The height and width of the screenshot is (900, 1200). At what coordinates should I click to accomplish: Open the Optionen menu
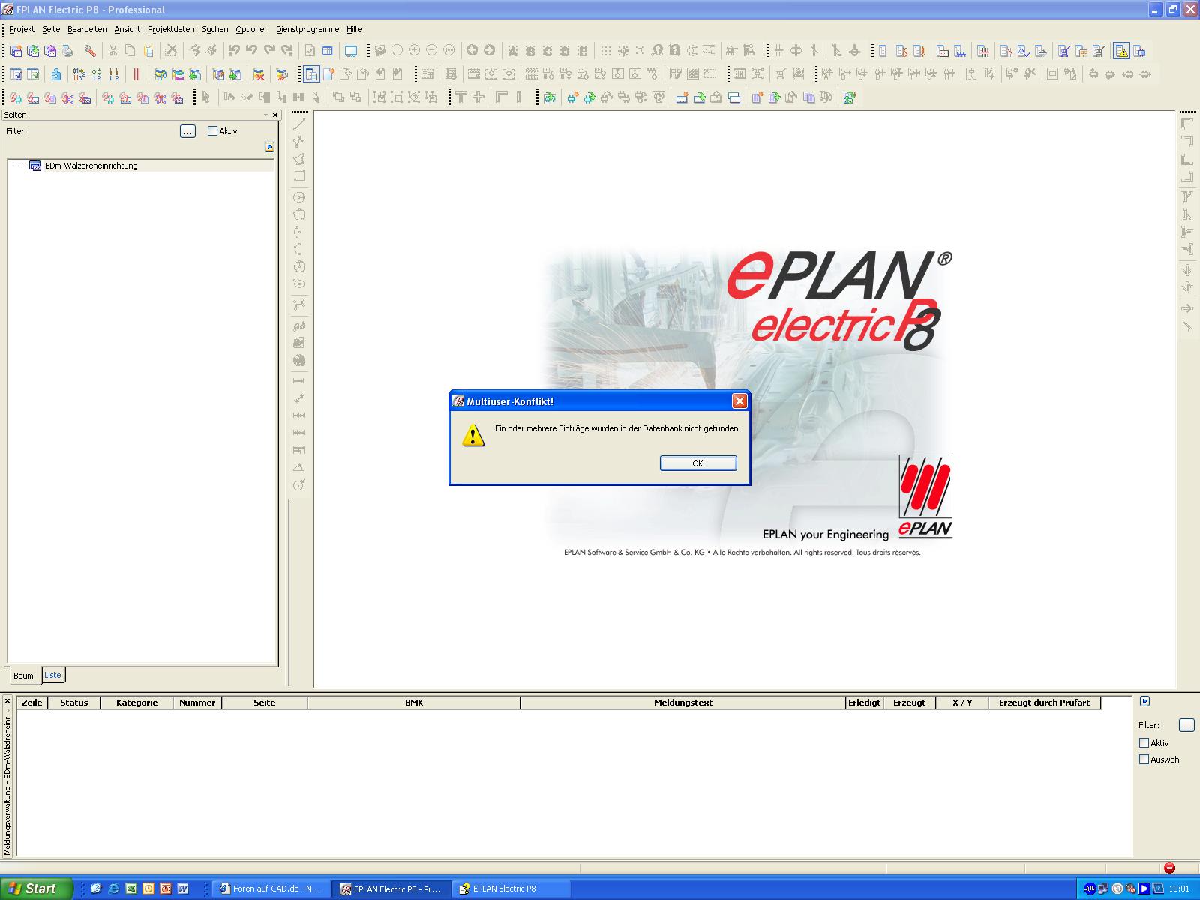point(252,29)
